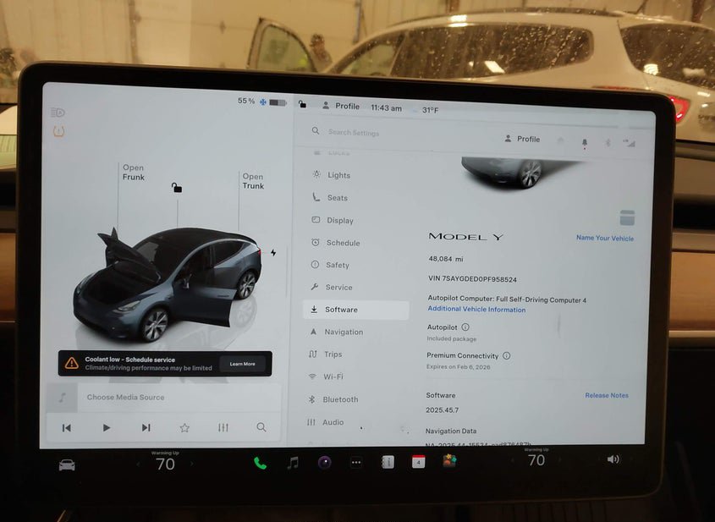Show Premium Connectivity info via its i icon
This screenshot has height=522, width=715.
point(506,355)
